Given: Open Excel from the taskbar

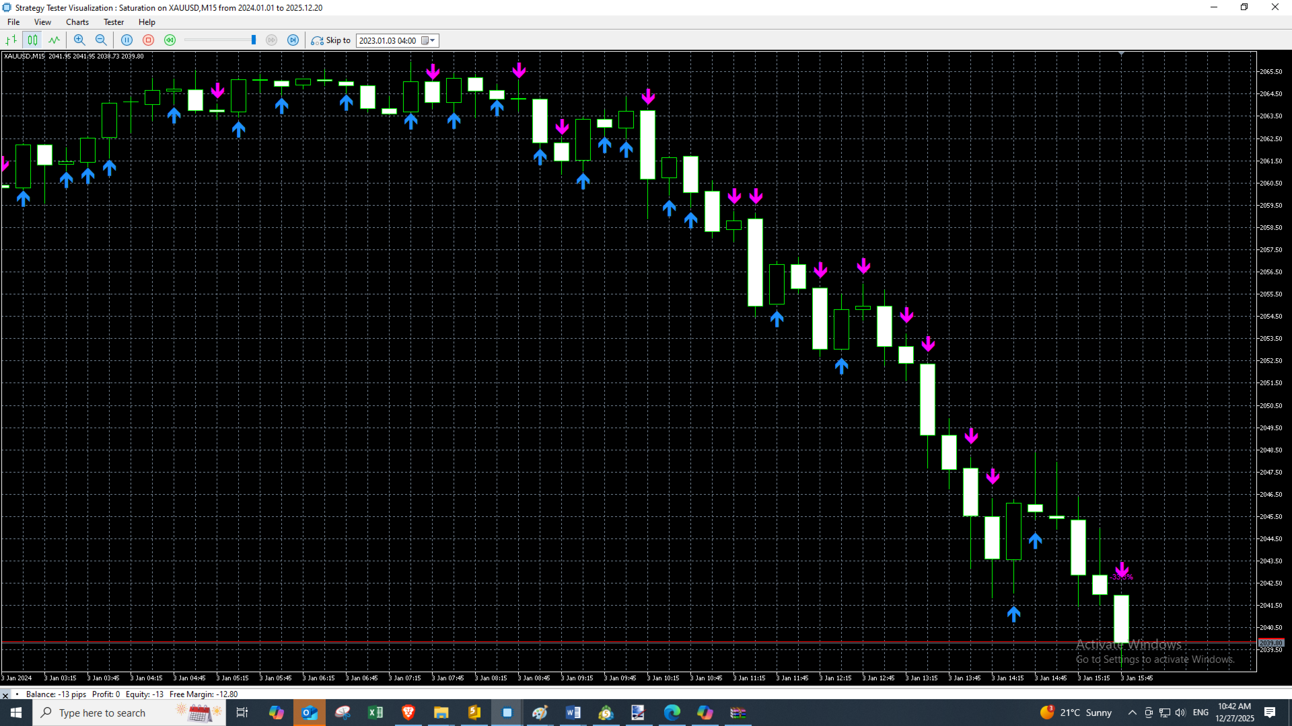Looking at the screenshot, I should point(375,713).
